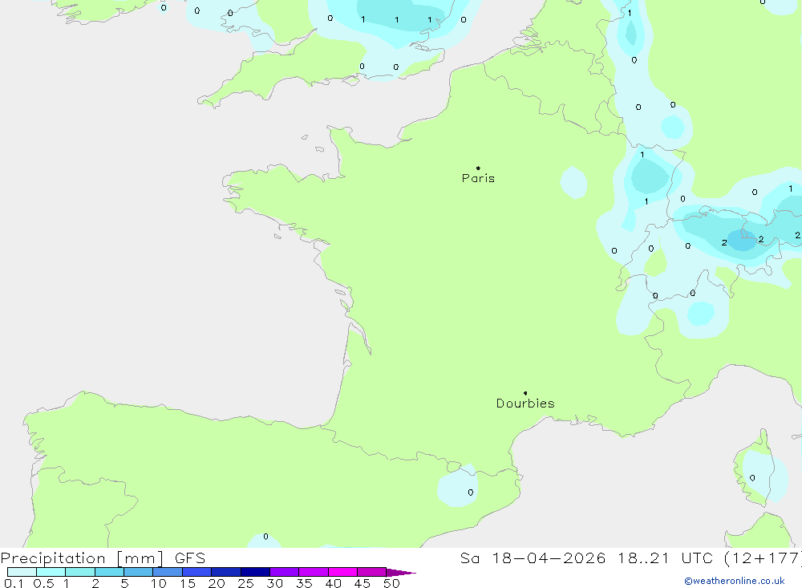Screen dimensions: 802x588
Task: Pick the 40–45 mm magenta legend swatch
Action: pyautogui.click(x=342, y=572)
